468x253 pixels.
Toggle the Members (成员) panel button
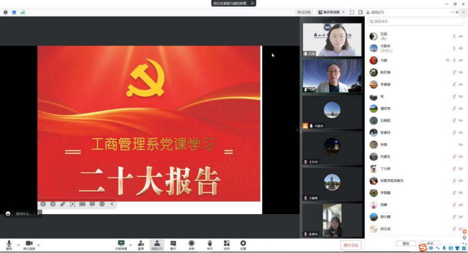(x=157, y=244)
